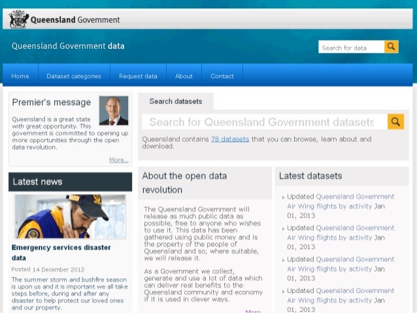
Task: Open the first Air Wing flights dataset link
Action: pyautogui.click(x=341, y=201)
